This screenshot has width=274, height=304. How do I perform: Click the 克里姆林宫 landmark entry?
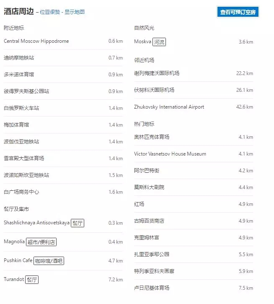coord(147,238)
